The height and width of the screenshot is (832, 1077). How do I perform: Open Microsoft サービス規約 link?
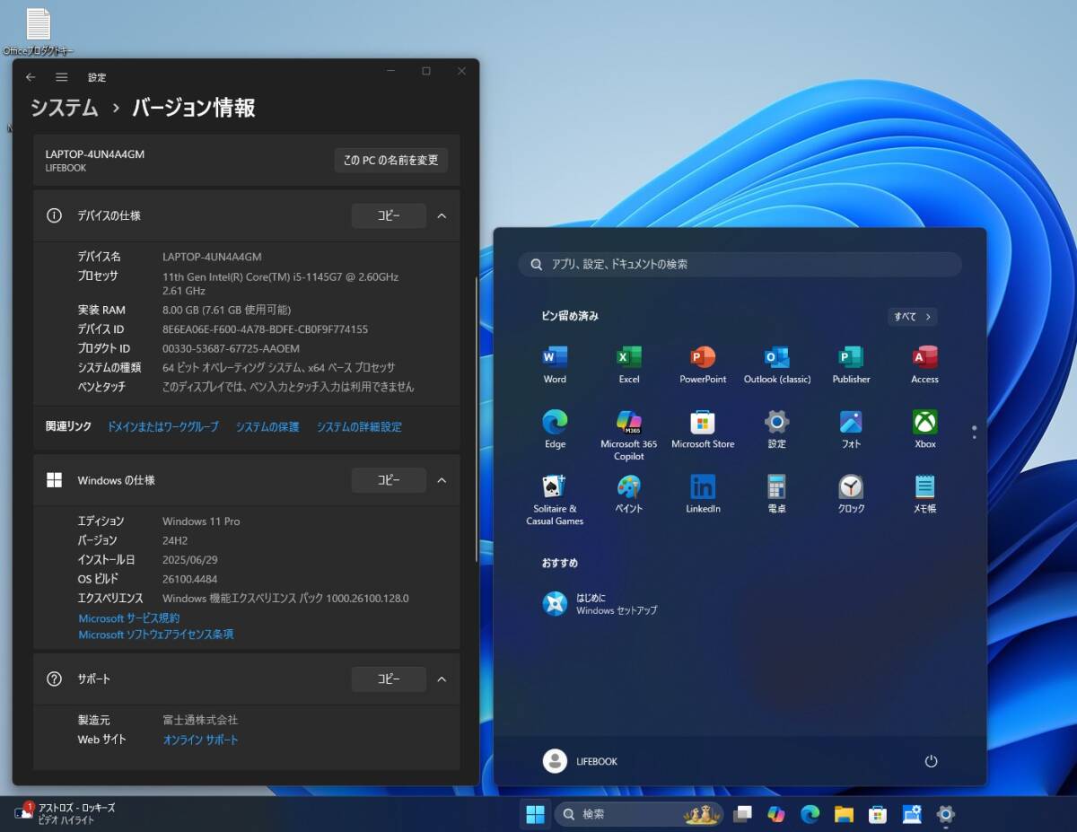[129, 618]
